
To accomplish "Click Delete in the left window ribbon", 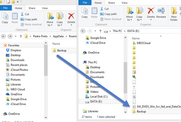I will 71,19.
